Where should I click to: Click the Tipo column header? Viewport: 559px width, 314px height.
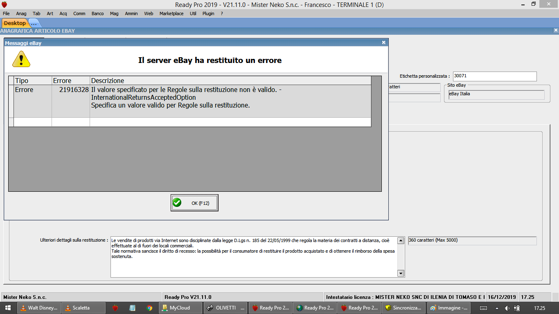[x=33, y=81]
